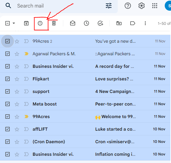Uncheck the Agarwal Packers email checkbox
Viewport: 171px width, 163px height.
(x=8, y=54)
